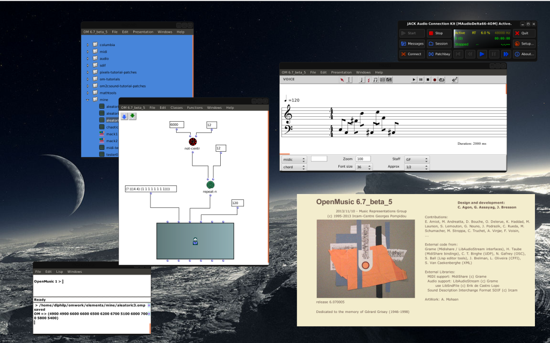Collapse the mine folder
The width and height of the screenshot is (550, 343).
pyautogui.click(x=88, y=100)
